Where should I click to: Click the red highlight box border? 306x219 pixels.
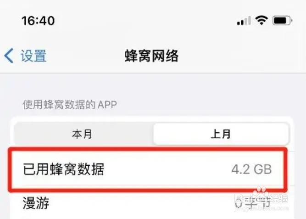coord(148,149)
